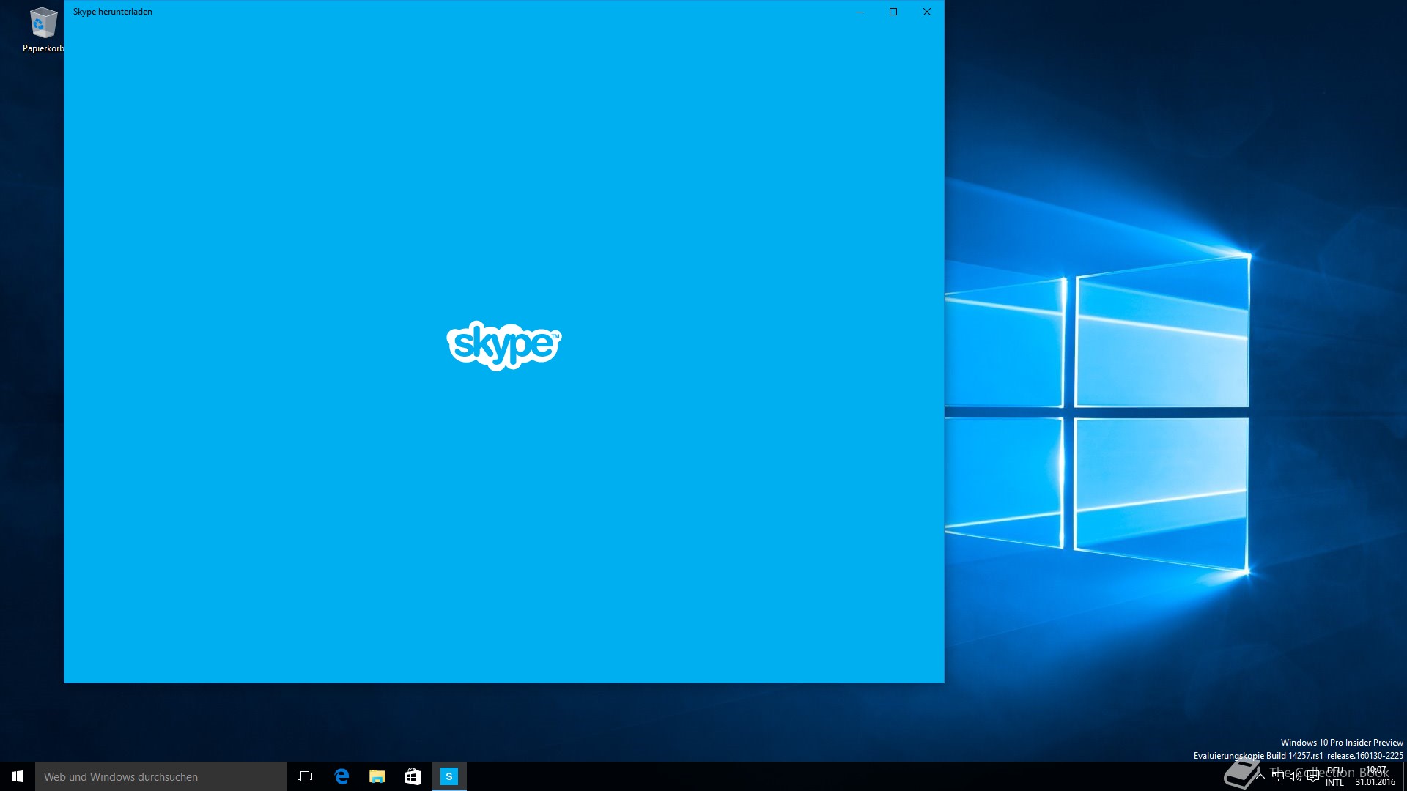Open the volume control tray icon
Screen dimensions: 1407x791
(1296, 776)
